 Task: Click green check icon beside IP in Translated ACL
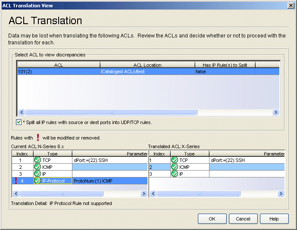[175, 174]
